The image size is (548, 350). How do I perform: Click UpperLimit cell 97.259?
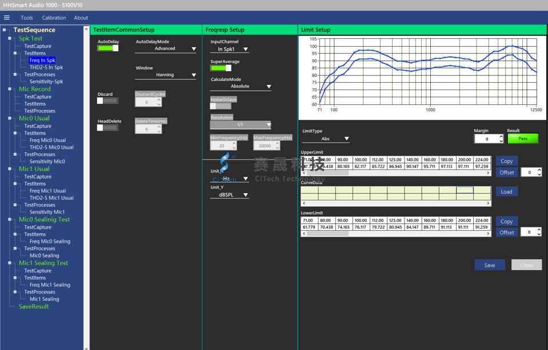(x=482, y=166)
